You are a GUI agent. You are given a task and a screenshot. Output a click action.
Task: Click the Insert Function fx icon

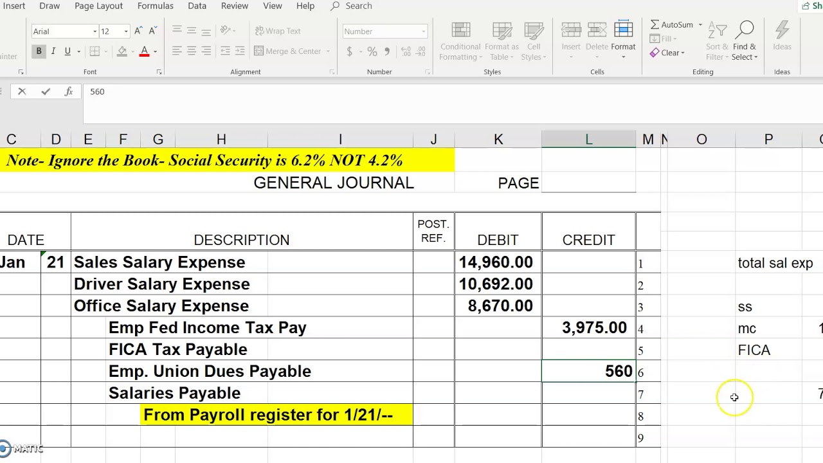[x=68, y=92]
